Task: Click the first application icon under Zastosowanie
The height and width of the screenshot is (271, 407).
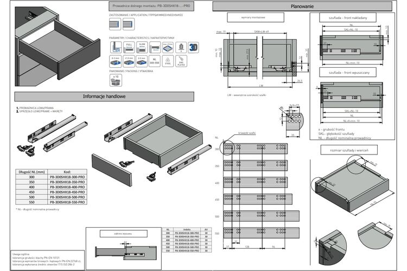Action: (x=115, y=24)
